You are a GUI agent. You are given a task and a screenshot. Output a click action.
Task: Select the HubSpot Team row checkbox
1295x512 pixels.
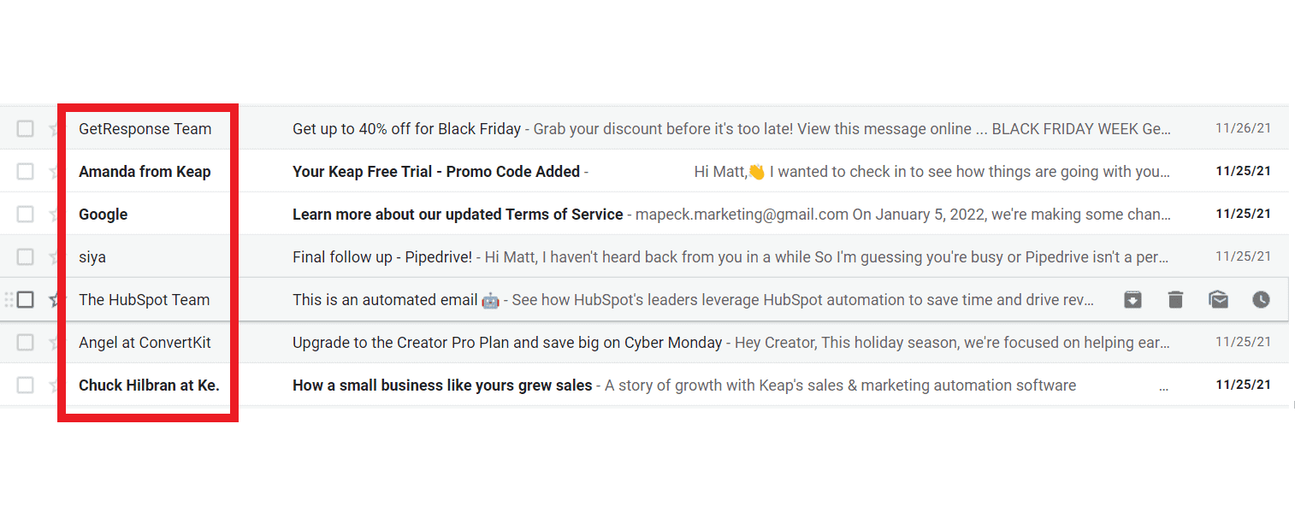pos(25,299)
